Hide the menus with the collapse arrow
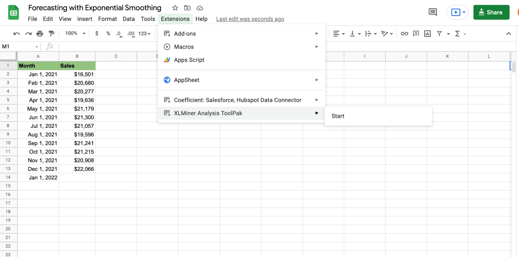This screenshot has height=257, width=519. 508,34
